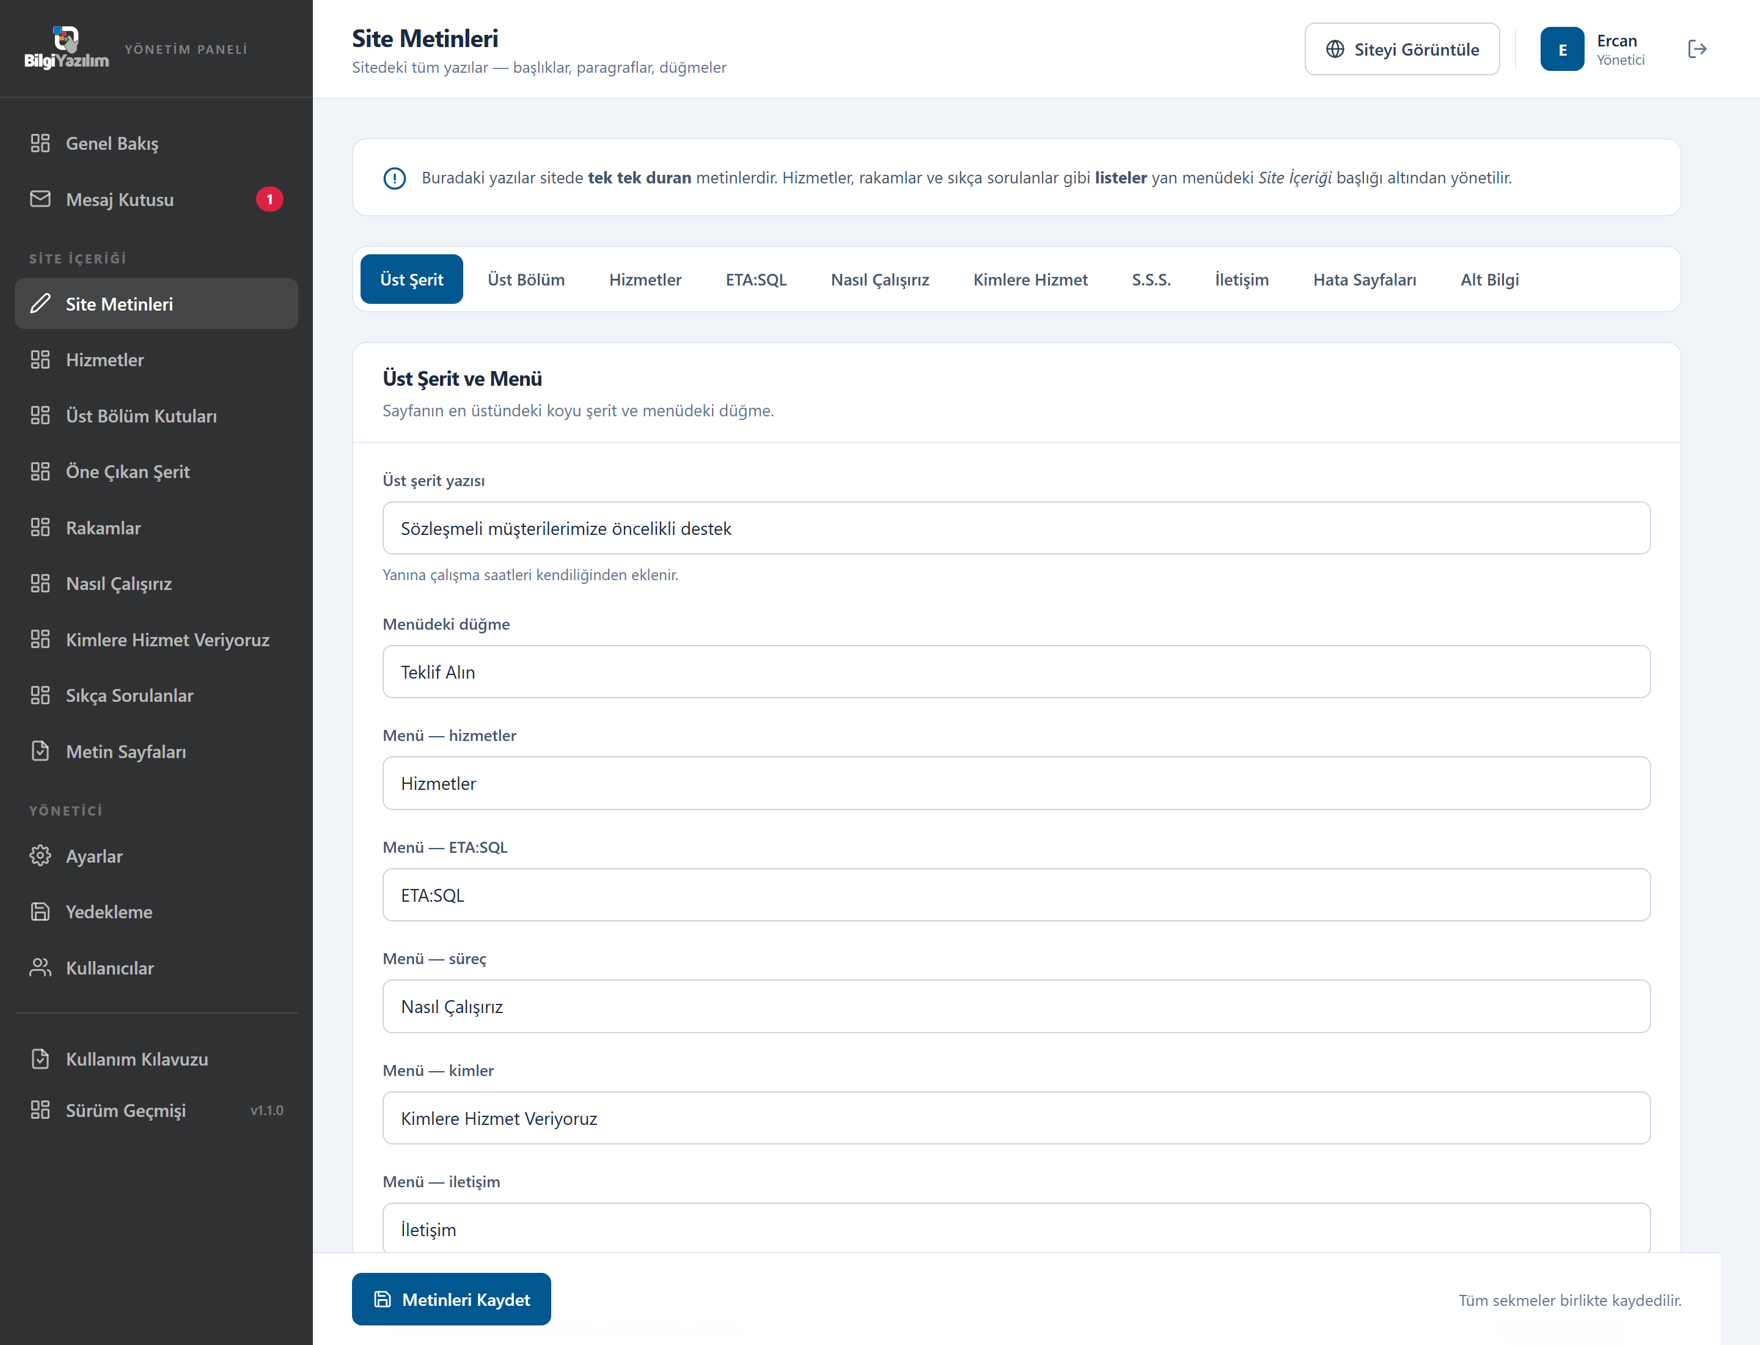Click the Sıkça Sorulanlar sidebar icon
1760x1345 pixels.
[40, 696]
